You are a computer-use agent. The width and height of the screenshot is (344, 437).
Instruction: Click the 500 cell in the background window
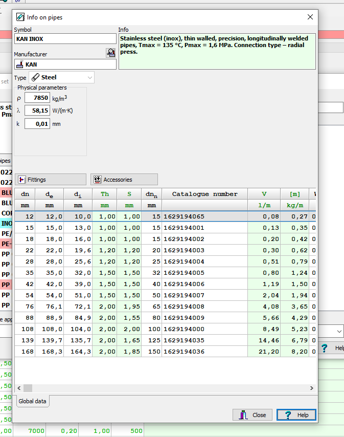(128, 431)
